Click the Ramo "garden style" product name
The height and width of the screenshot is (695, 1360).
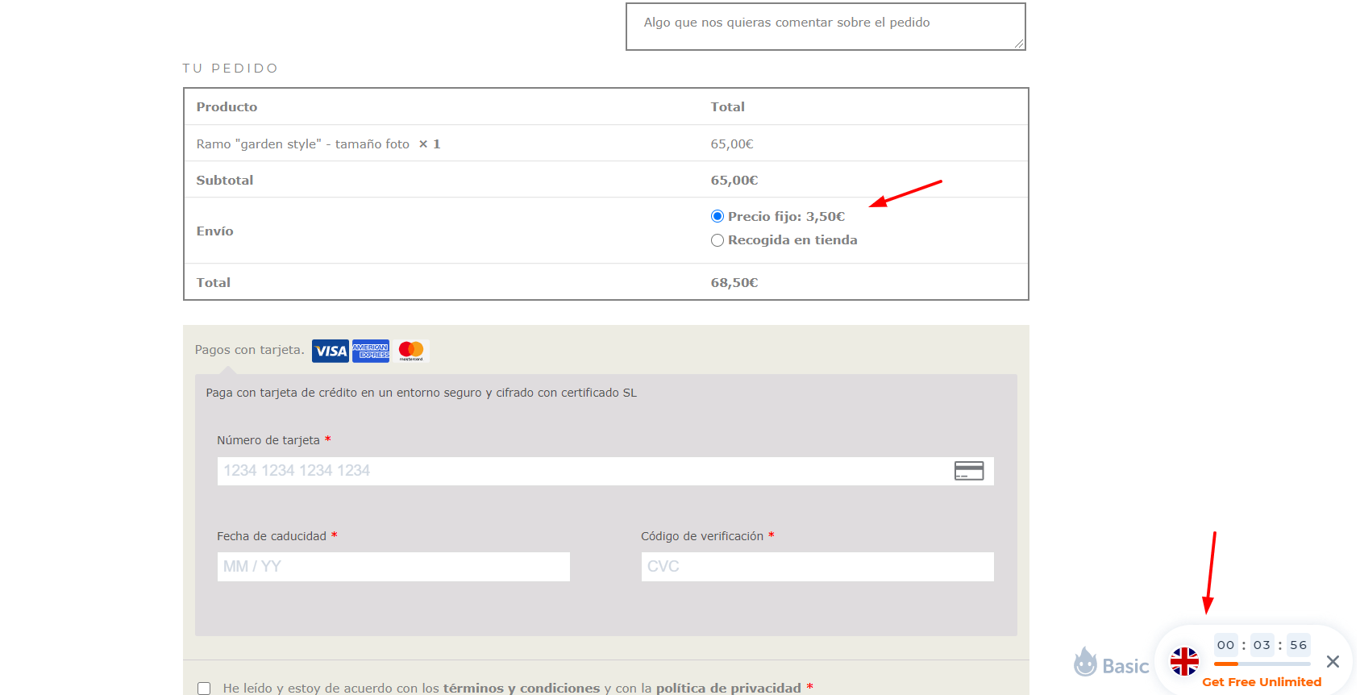tap(302, 144)
